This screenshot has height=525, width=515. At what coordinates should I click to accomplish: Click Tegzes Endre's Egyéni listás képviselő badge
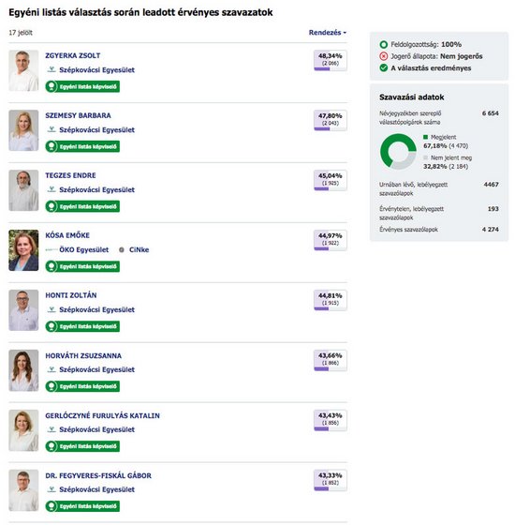pyautogui.click(x=82, y=206)
